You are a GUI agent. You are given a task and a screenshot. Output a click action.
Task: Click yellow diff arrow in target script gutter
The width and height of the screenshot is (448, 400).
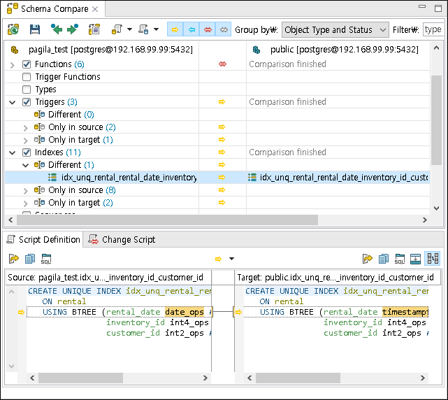(238, 312)
